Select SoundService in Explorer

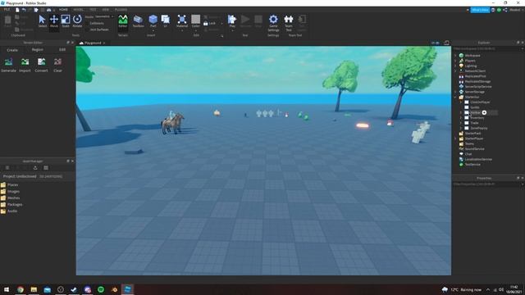pyautogui.click(x=474, y=149)
